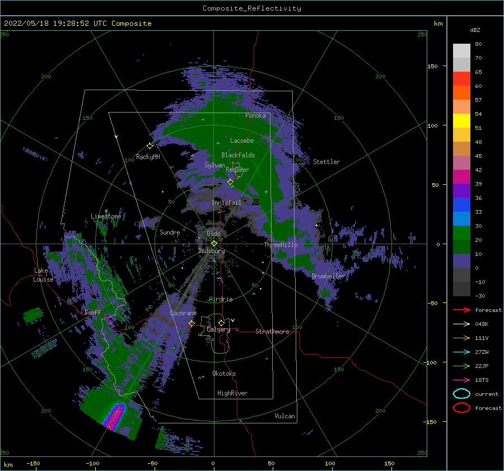Click the Cochrane label
This screenshot has width=504, height=471.
(183, 313)
